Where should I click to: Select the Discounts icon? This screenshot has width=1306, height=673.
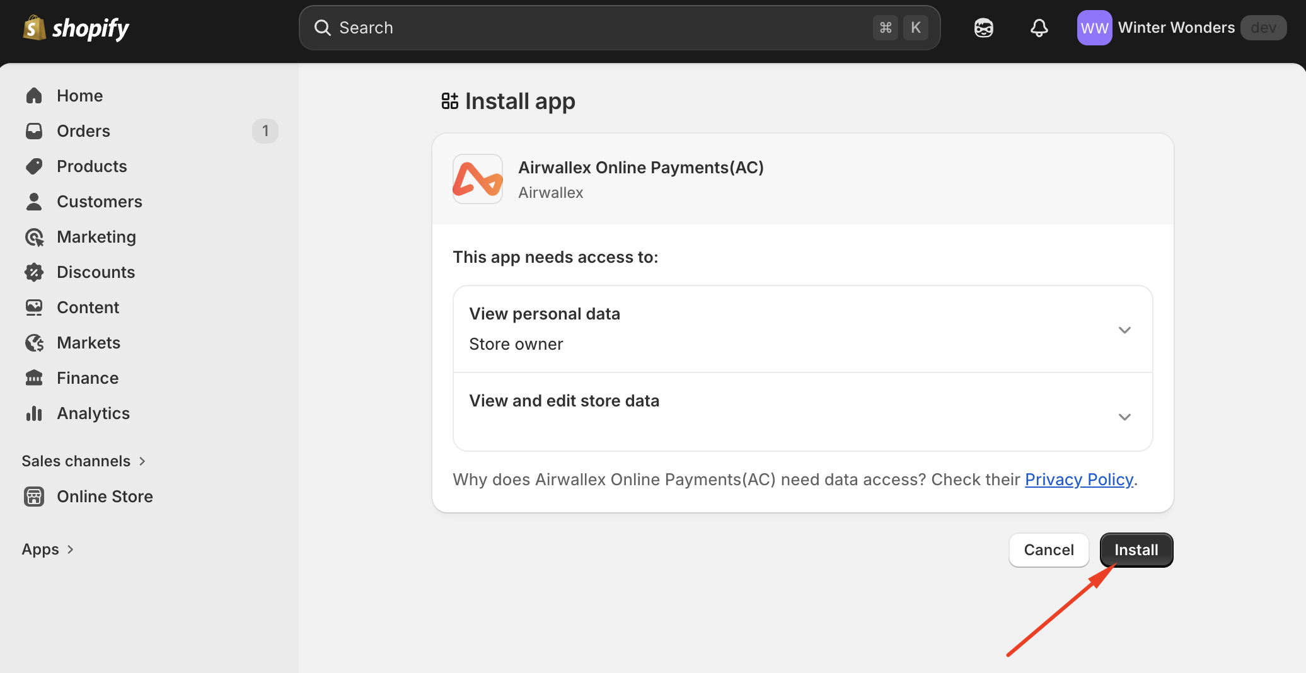(x=34, y=272)
